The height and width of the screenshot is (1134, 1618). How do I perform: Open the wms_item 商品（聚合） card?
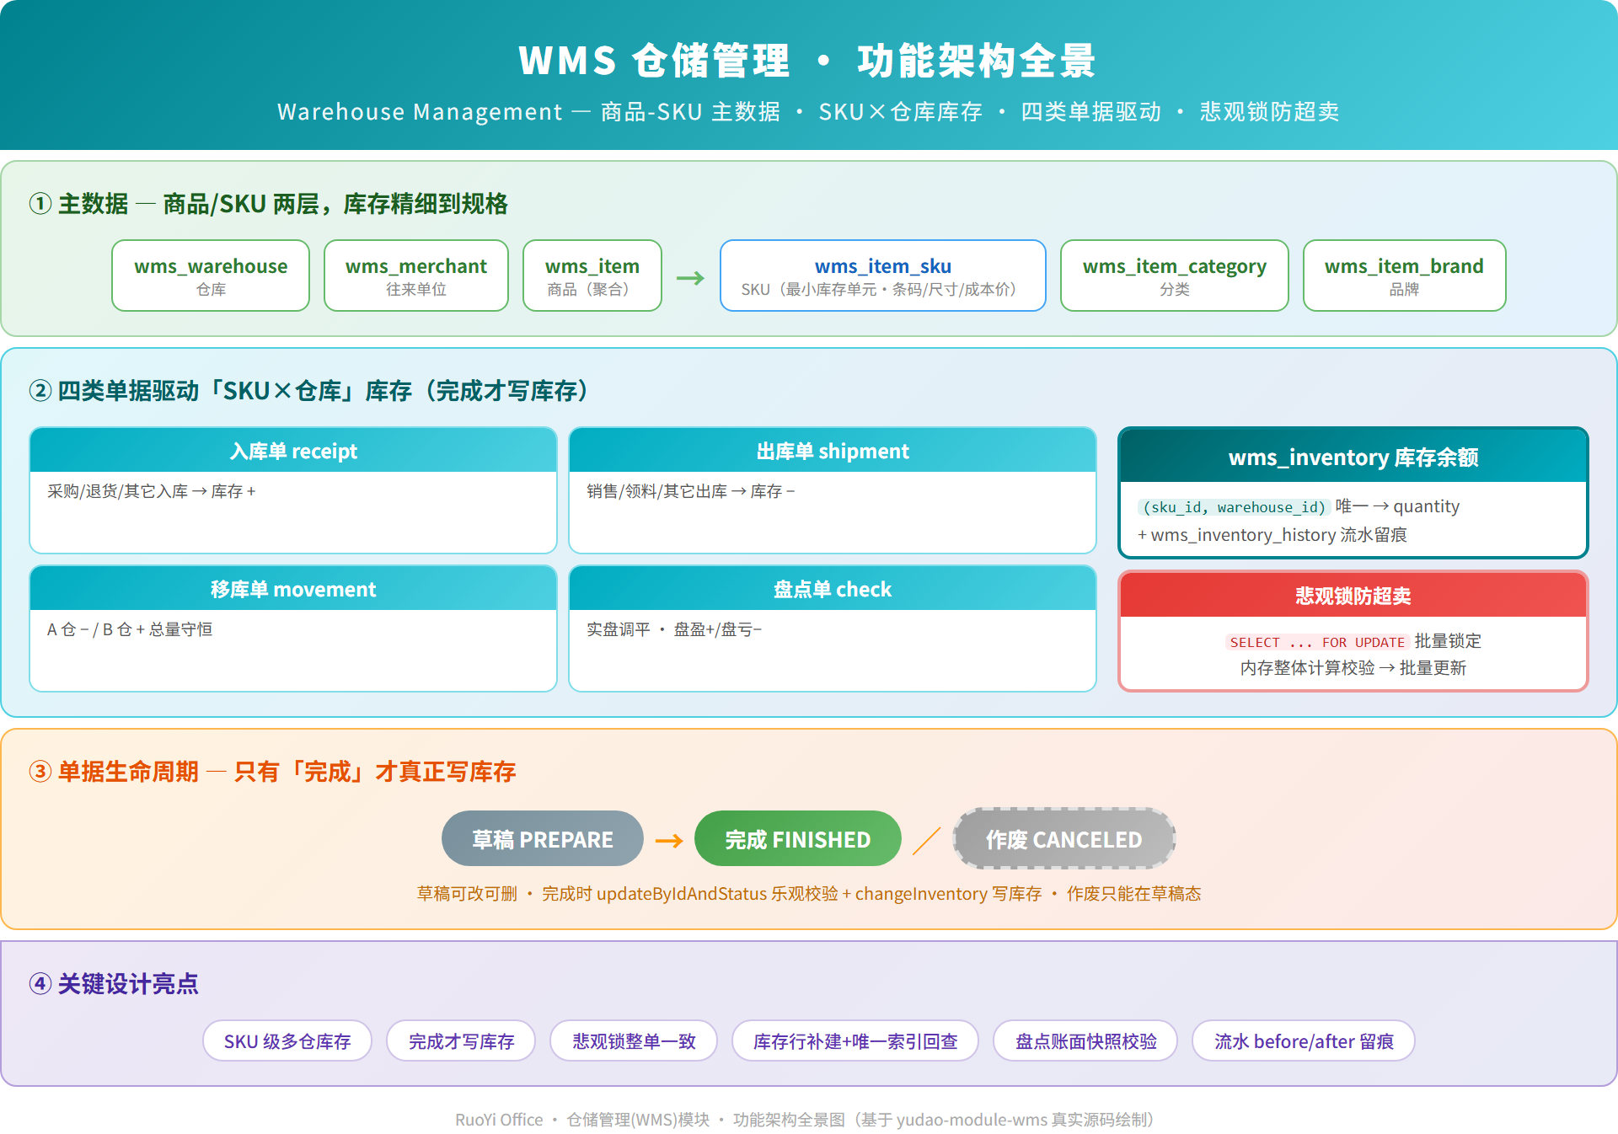pos(592,275)
